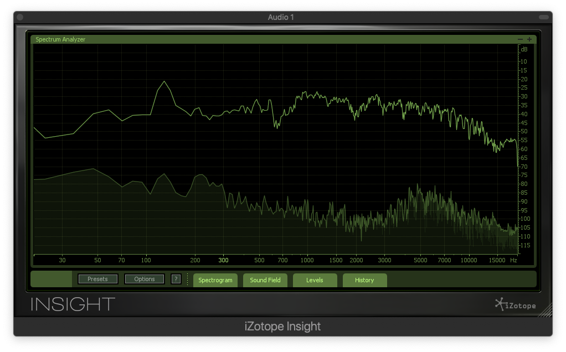The image size is (566, 352).
Task: Open the Options dialog
Action: pyautogui.click(x=145, y=279)
